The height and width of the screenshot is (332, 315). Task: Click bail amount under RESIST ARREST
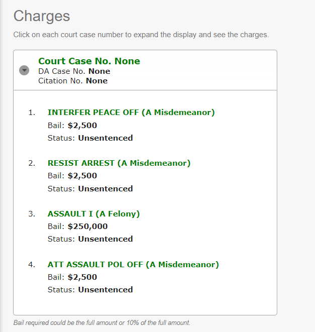83,176
